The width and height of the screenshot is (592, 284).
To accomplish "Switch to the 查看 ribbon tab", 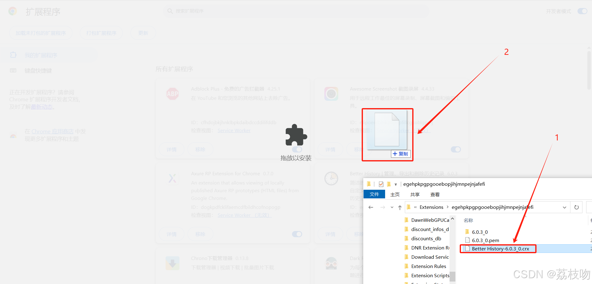I will [x=435, y=194].
